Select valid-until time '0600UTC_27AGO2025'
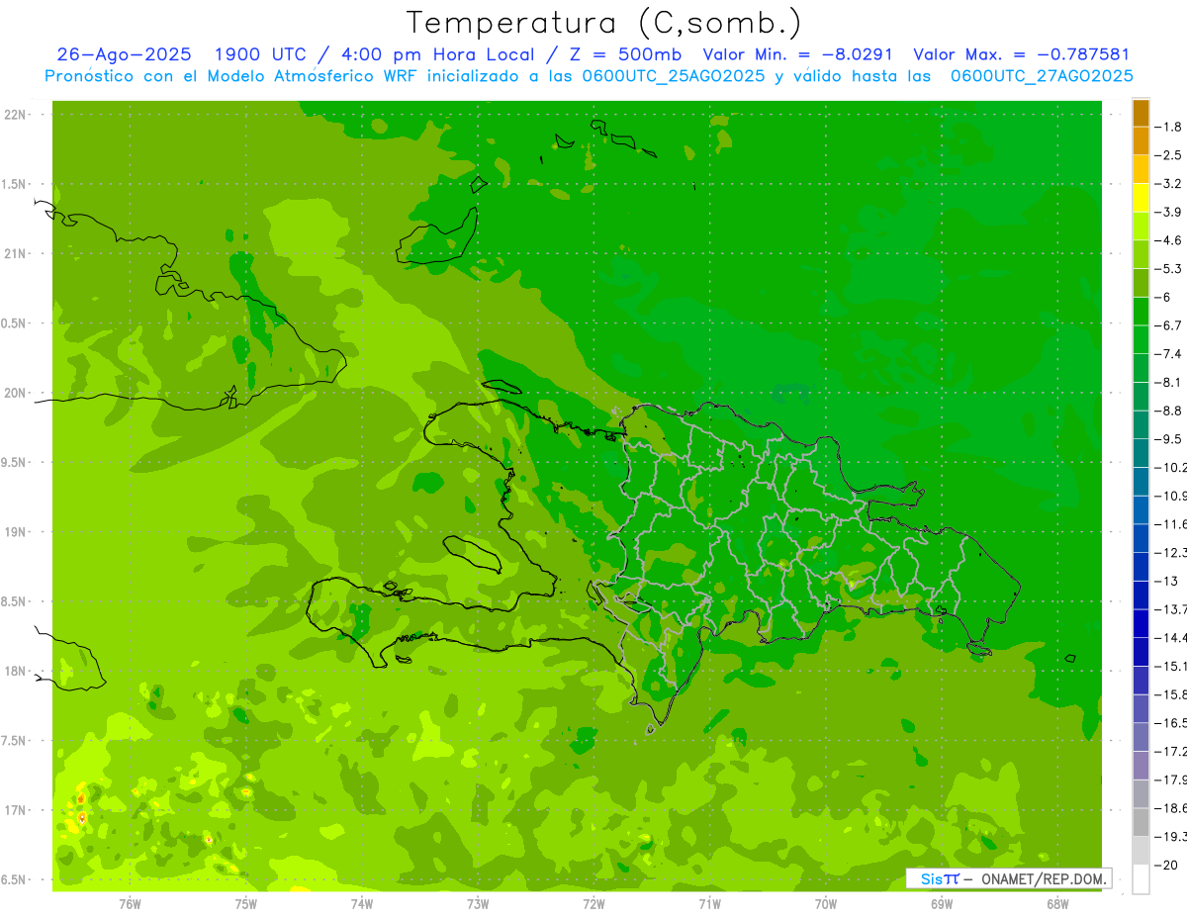The height and width of the screenshot is (917, 1187). pos(1042,76)
